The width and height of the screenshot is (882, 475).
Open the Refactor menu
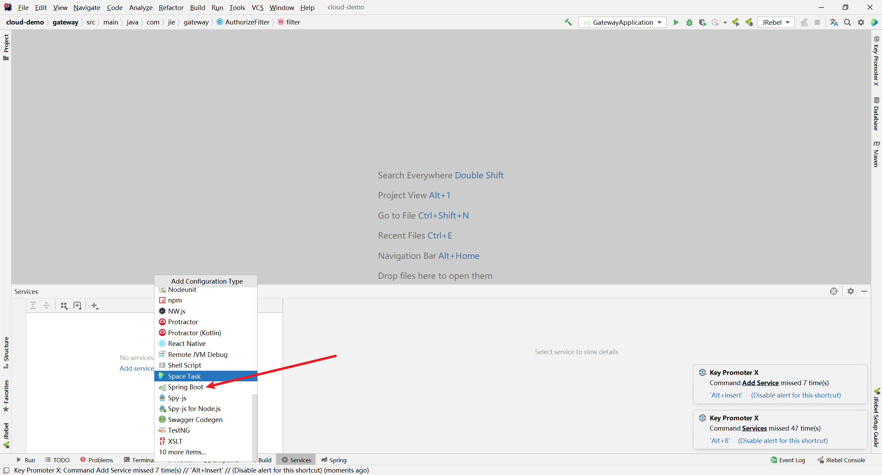(x=171, y=7)
